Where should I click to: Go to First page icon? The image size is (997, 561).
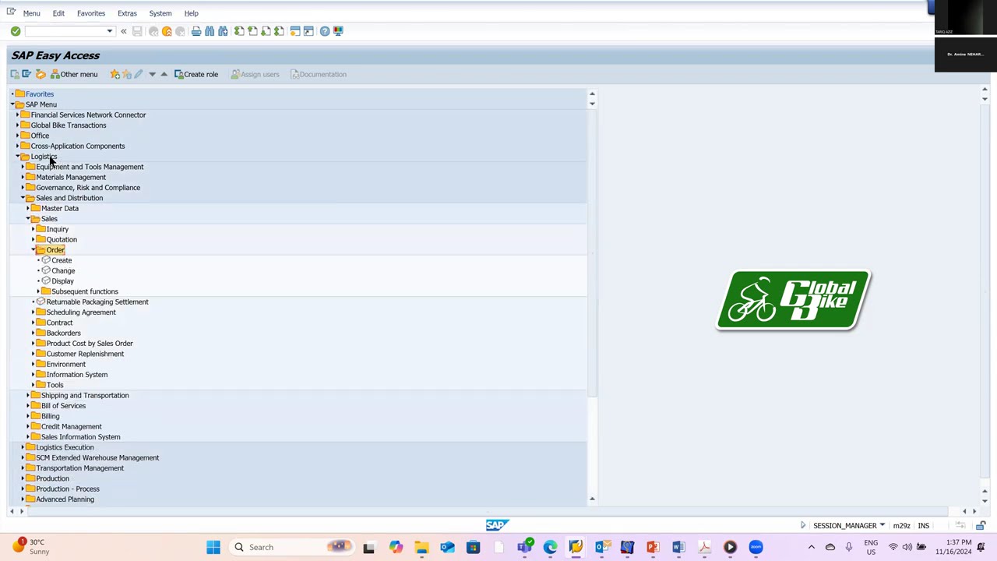[x=239, y=31]
